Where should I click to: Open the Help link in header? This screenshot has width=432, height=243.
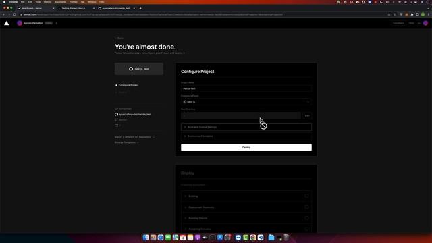tap(411, 23)
